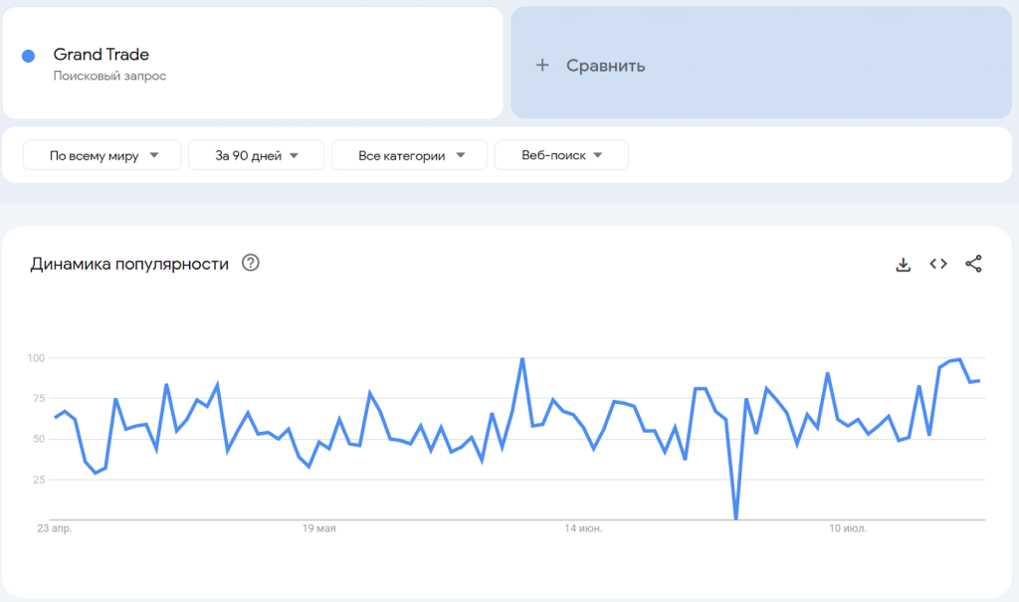The width and height of the screenshot is (1019, 602).
Task: Click the Динамика популярности heading
Action: tap(129, 264)
